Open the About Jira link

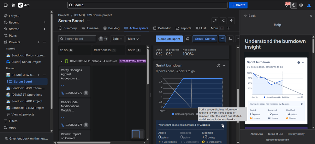coord(257,134)
